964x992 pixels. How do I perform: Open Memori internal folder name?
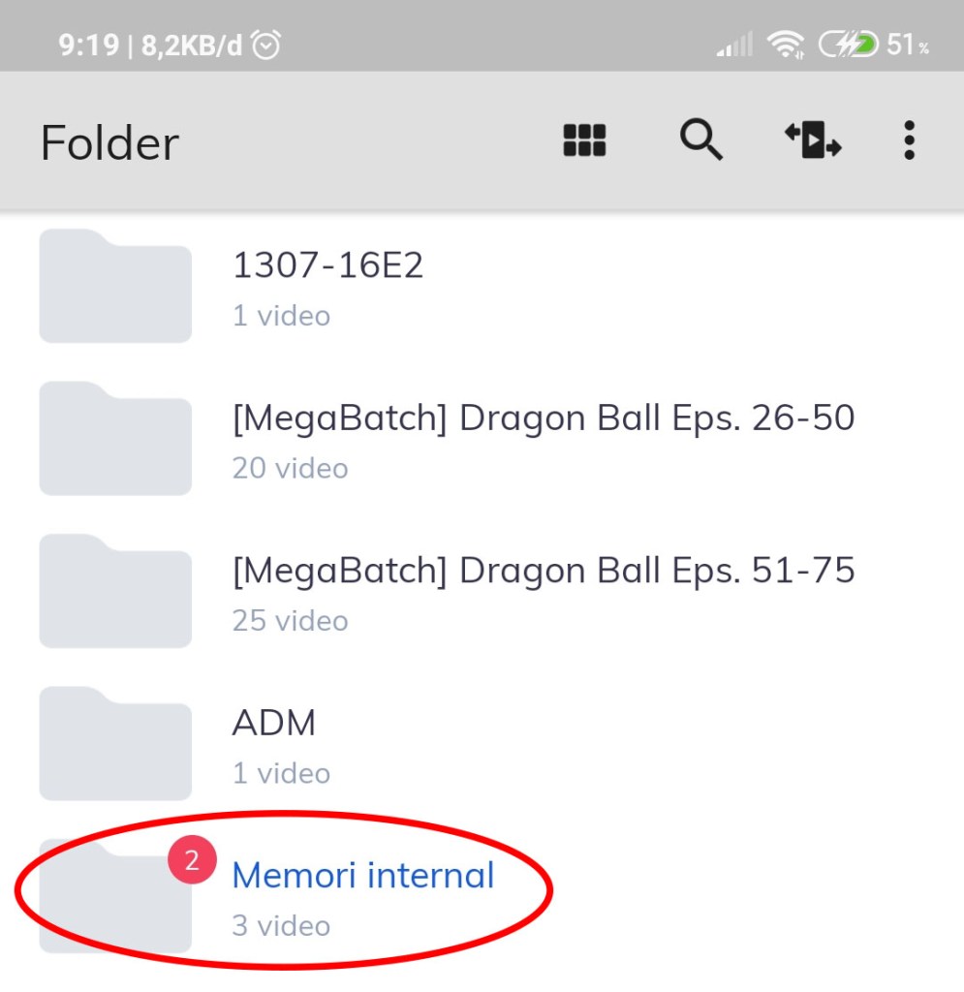(x=363, y=876)
